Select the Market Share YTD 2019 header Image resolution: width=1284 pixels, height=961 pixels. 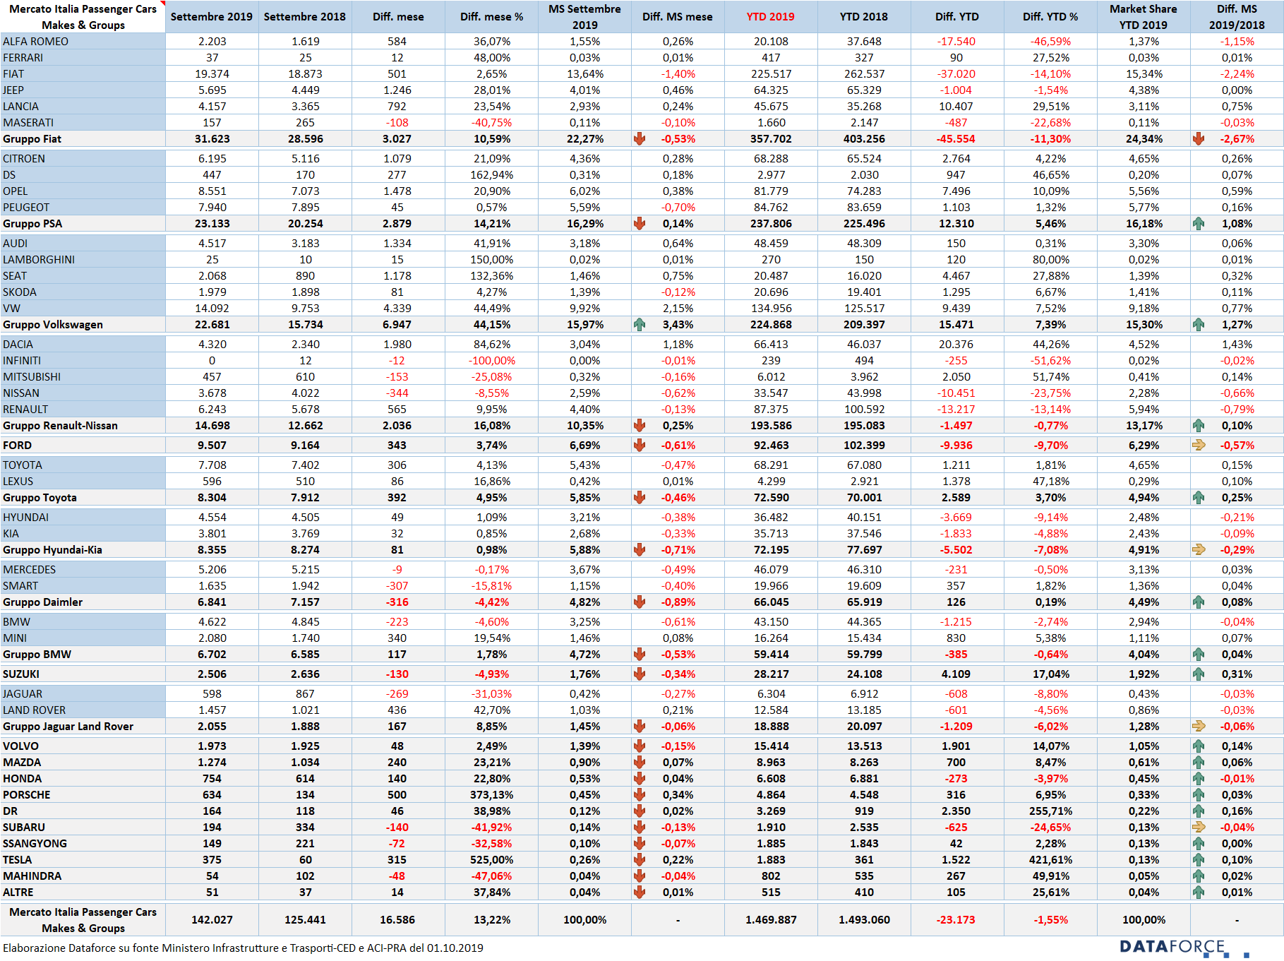coord(1144,17)
